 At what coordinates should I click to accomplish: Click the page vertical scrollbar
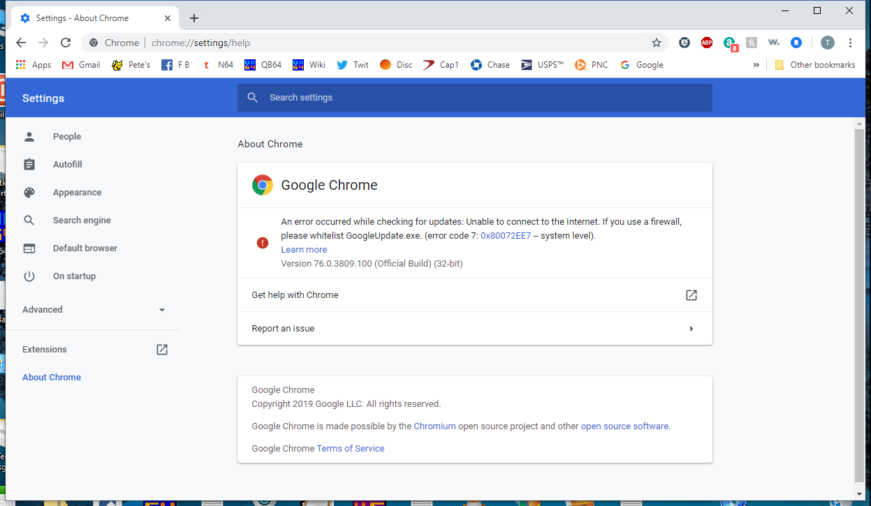860,306
